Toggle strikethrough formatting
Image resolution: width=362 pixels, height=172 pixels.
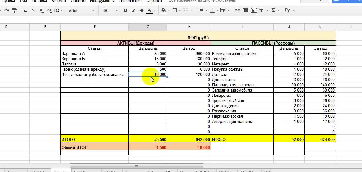142,10
